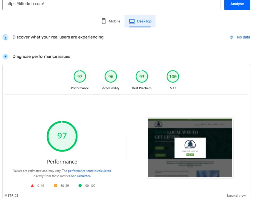
Task: Click the red triangle 0–49 legend icon
Action: [x=32, y=186]
